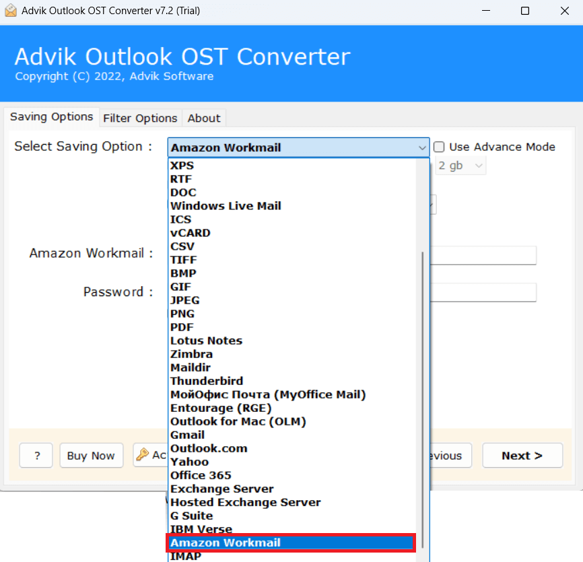Image resolution: width=583 pixels, height=562 pixels.
Task: Close the Advik OST Converter window
Action: click(564, 11)
